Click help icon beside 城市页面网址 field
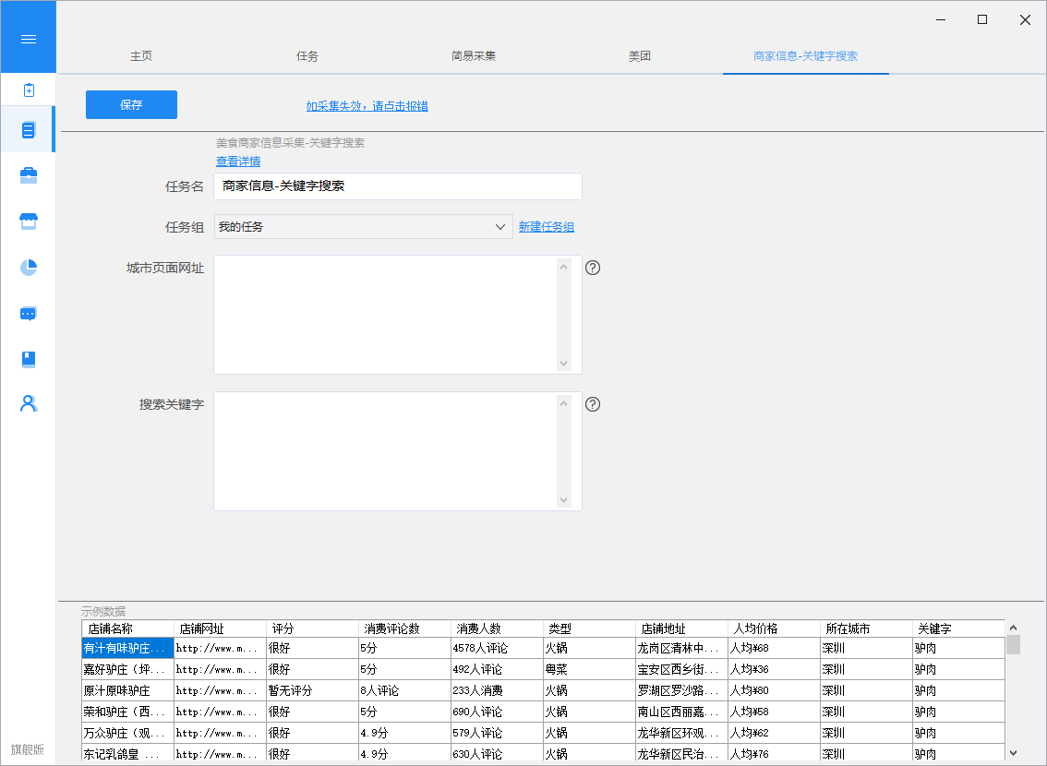This screenshot has width=1047, height=766. click(x=592, y=268)
